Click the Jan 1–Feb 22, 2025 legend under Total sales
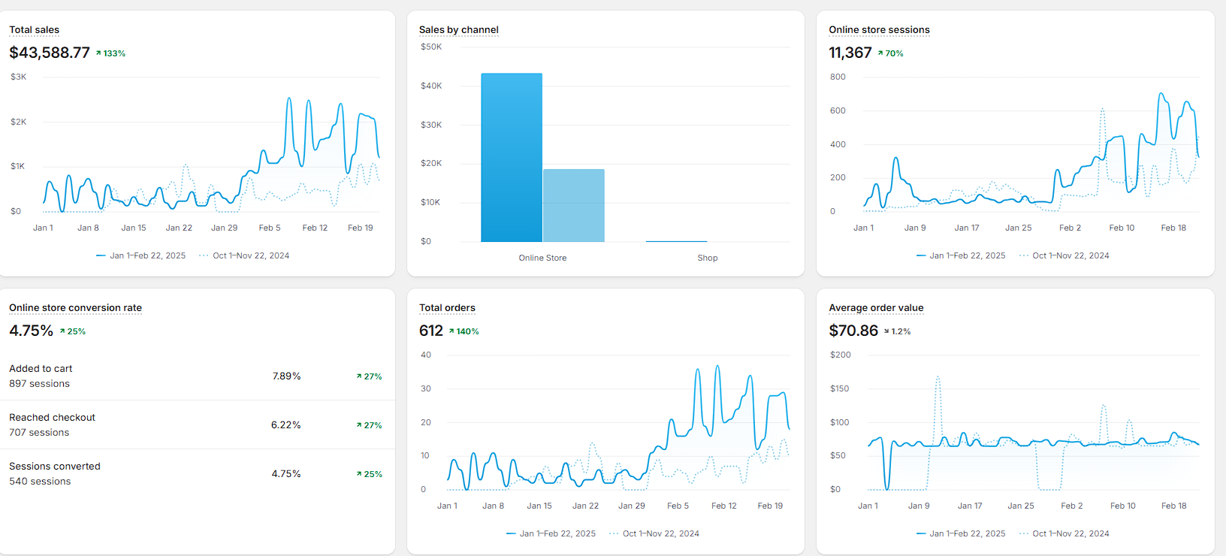 [141, 255]
